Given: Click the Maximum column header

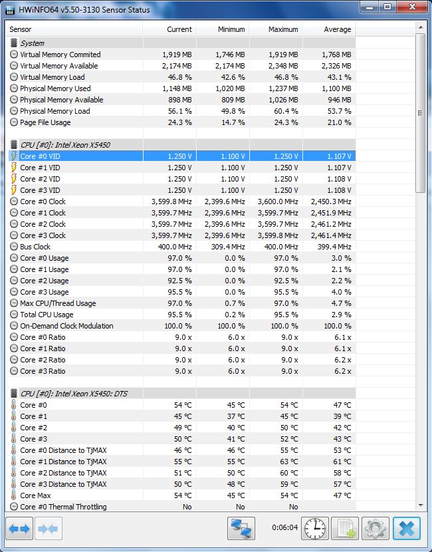Looking at the screenshot, I should pyautogui.click(x=275, y=29).
